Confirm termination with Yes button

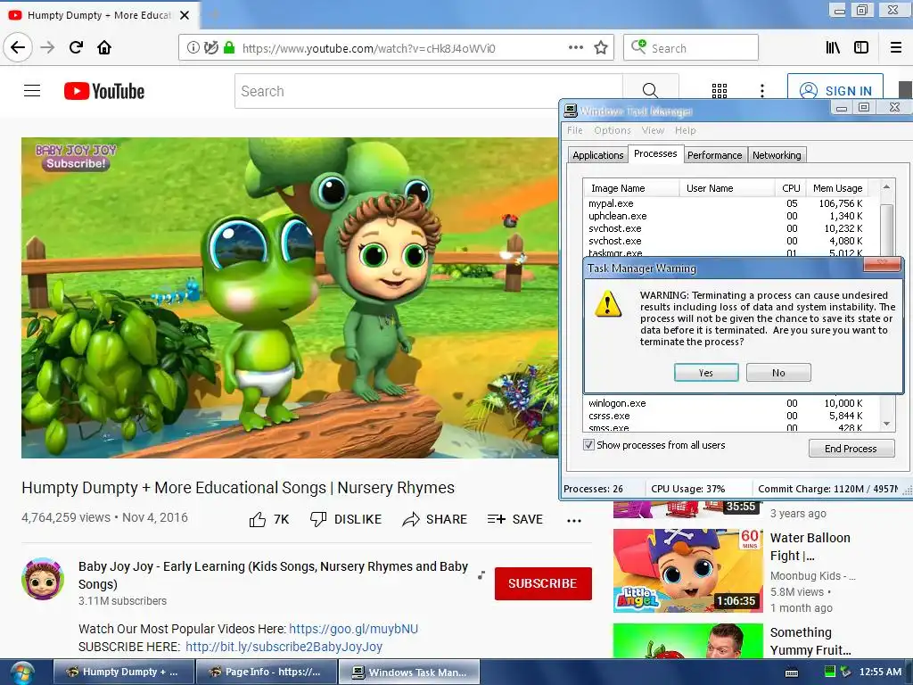[x=706, y=373]
